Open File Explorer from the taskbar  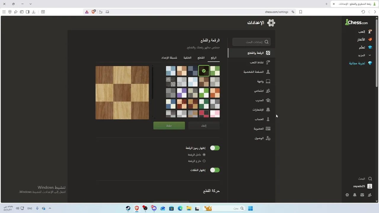189,208
